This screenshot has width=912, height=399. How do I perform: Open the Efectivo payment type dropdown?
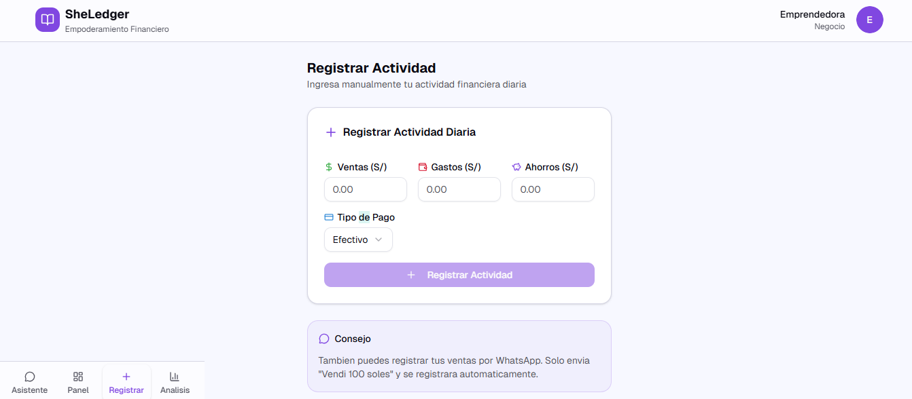click(351, 240)
